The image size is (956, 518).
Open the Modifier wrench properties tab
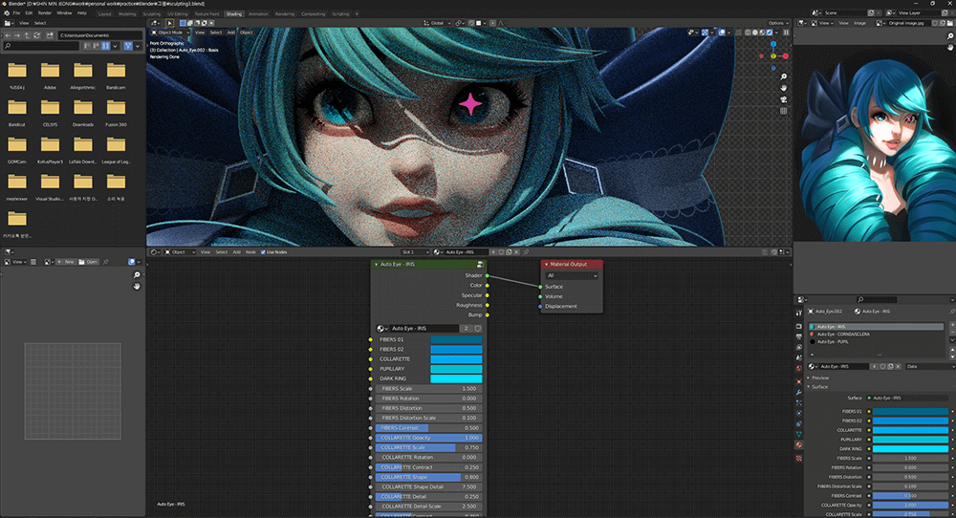pos(798,392)
